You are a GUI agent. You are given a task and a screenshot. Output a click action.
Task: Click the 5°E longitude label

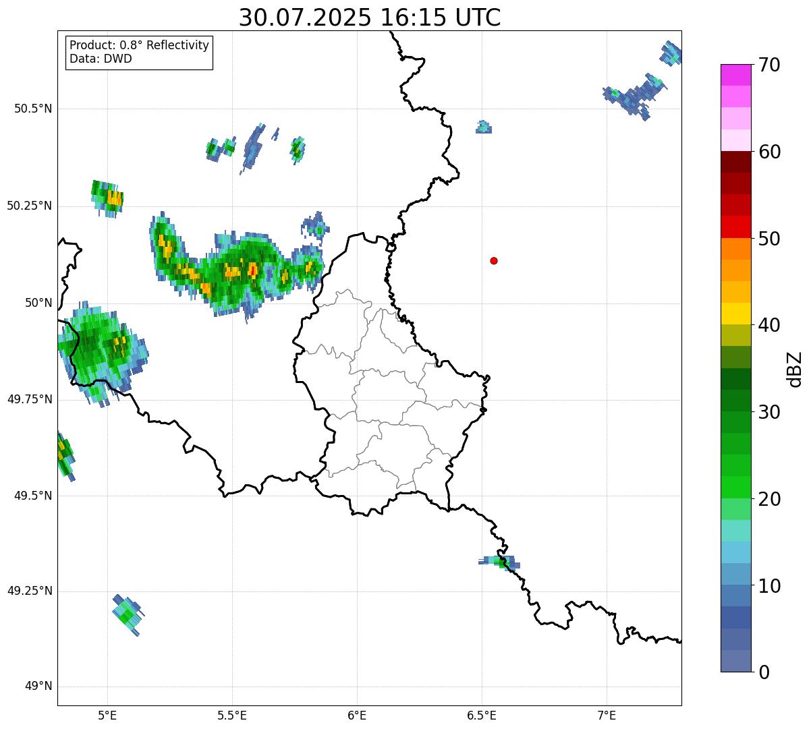pos(107,715)
